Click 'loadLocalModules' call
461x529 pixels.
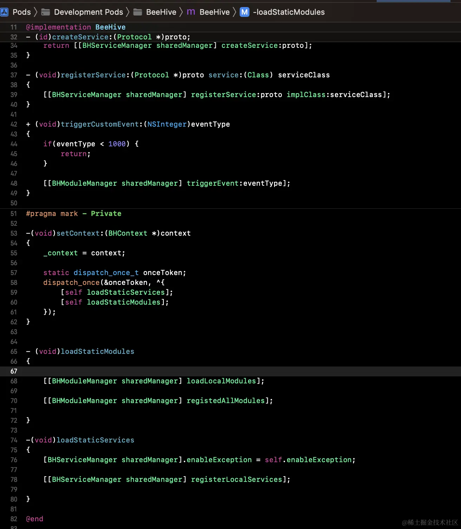tap(221, 381)
